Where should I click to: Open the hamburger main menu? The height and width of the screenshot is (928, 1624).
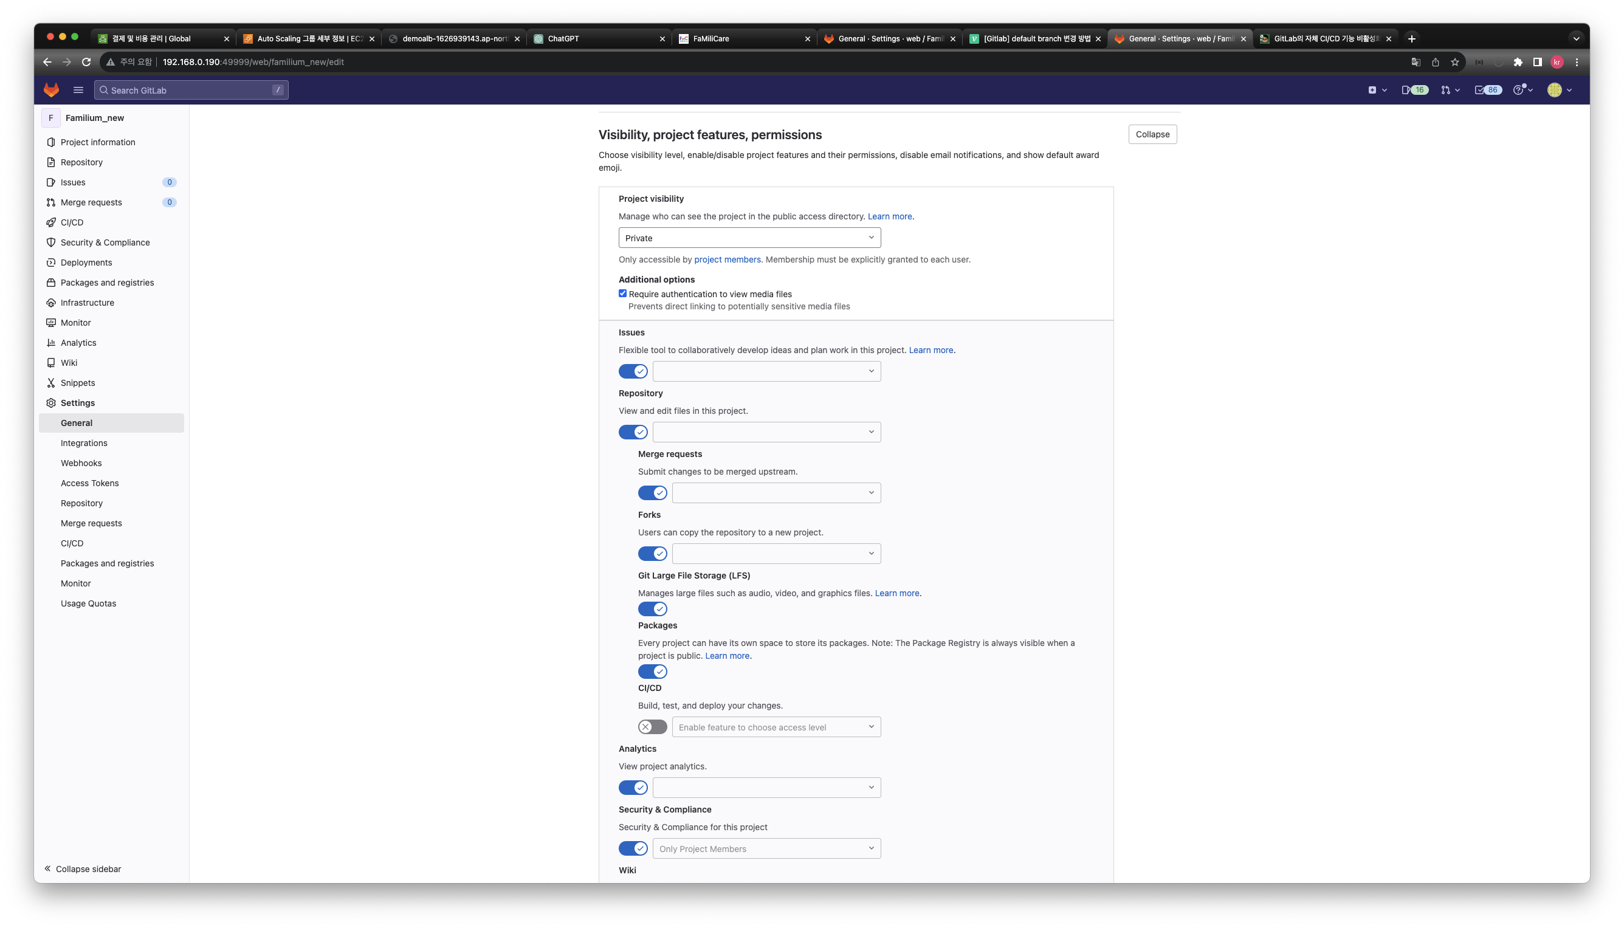(78, 90)
